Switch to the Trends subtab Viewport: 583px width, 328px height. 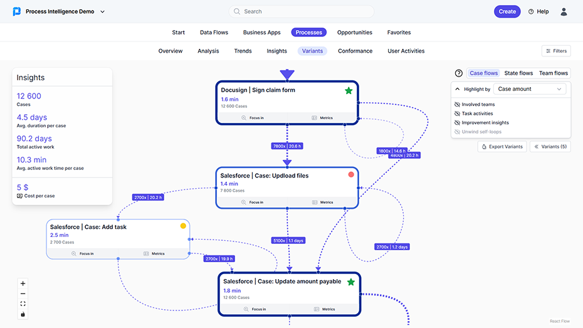243,51
